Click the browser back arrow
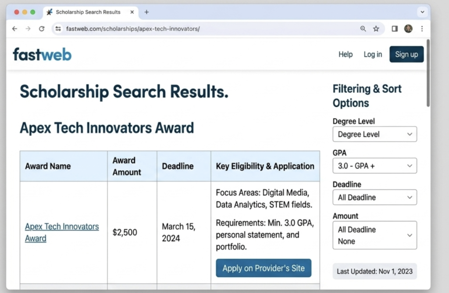The width and height of the screenshot is (449, 293). click(x=14, y=29)
